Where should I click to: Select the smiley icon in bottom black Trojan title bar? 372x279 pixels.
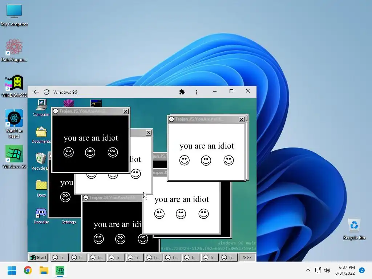pos(86,198)
